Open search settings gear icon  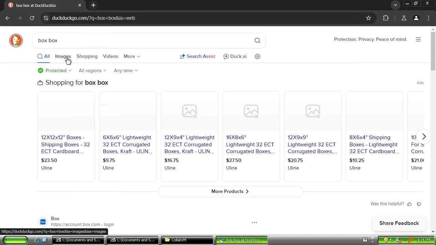tap(258, 56)
